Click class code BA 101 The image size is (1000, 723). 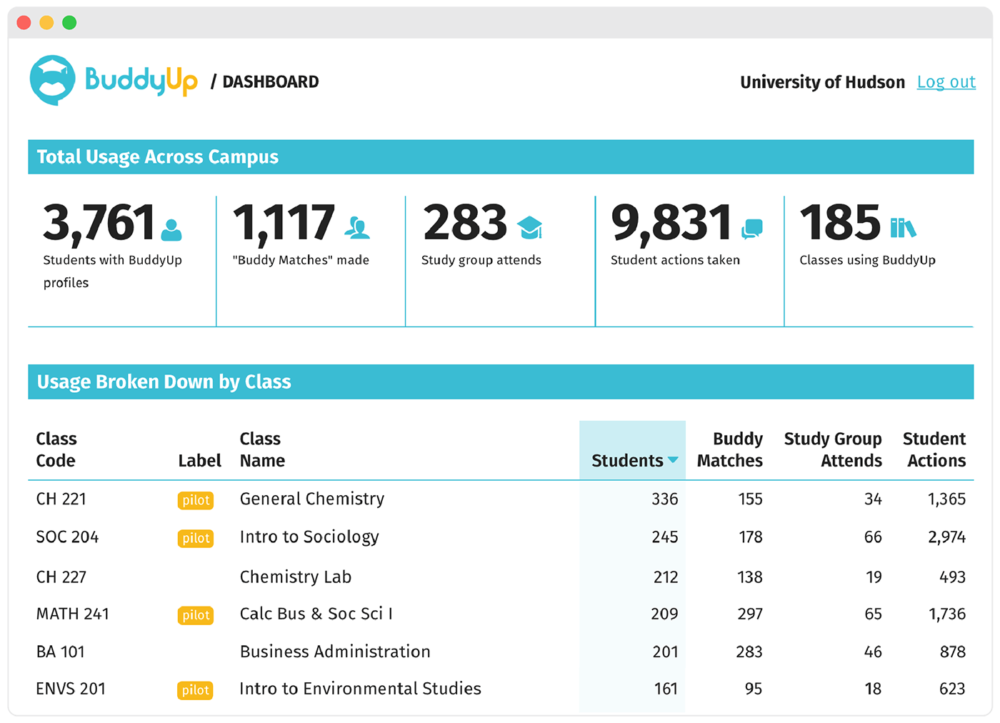(x=61, y=652)
